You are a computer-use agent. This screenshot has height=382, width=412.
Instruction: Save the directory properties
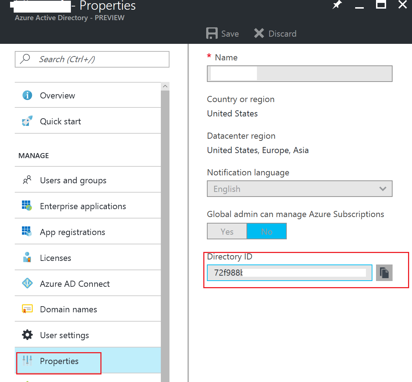pyautogui.click(x=222, y=33)
